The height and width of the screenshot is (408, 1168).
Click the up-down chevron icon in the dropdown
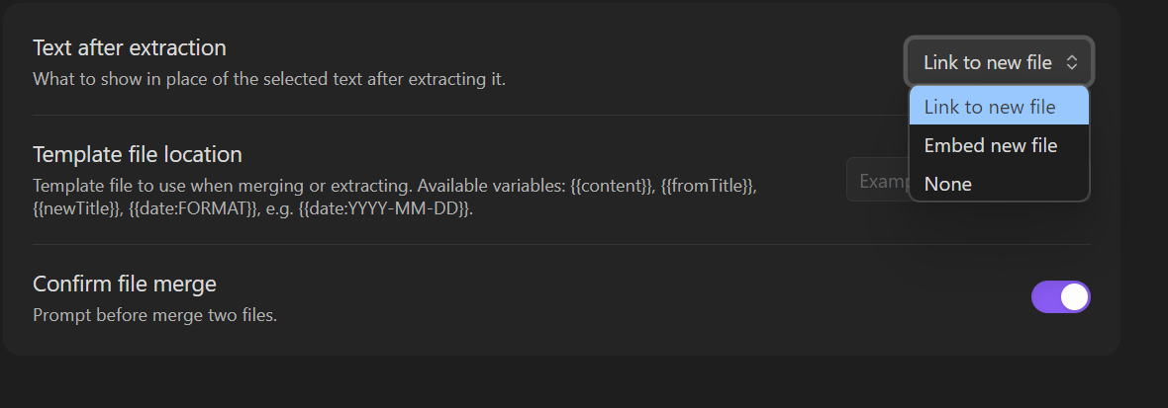tap(1071, 62)
